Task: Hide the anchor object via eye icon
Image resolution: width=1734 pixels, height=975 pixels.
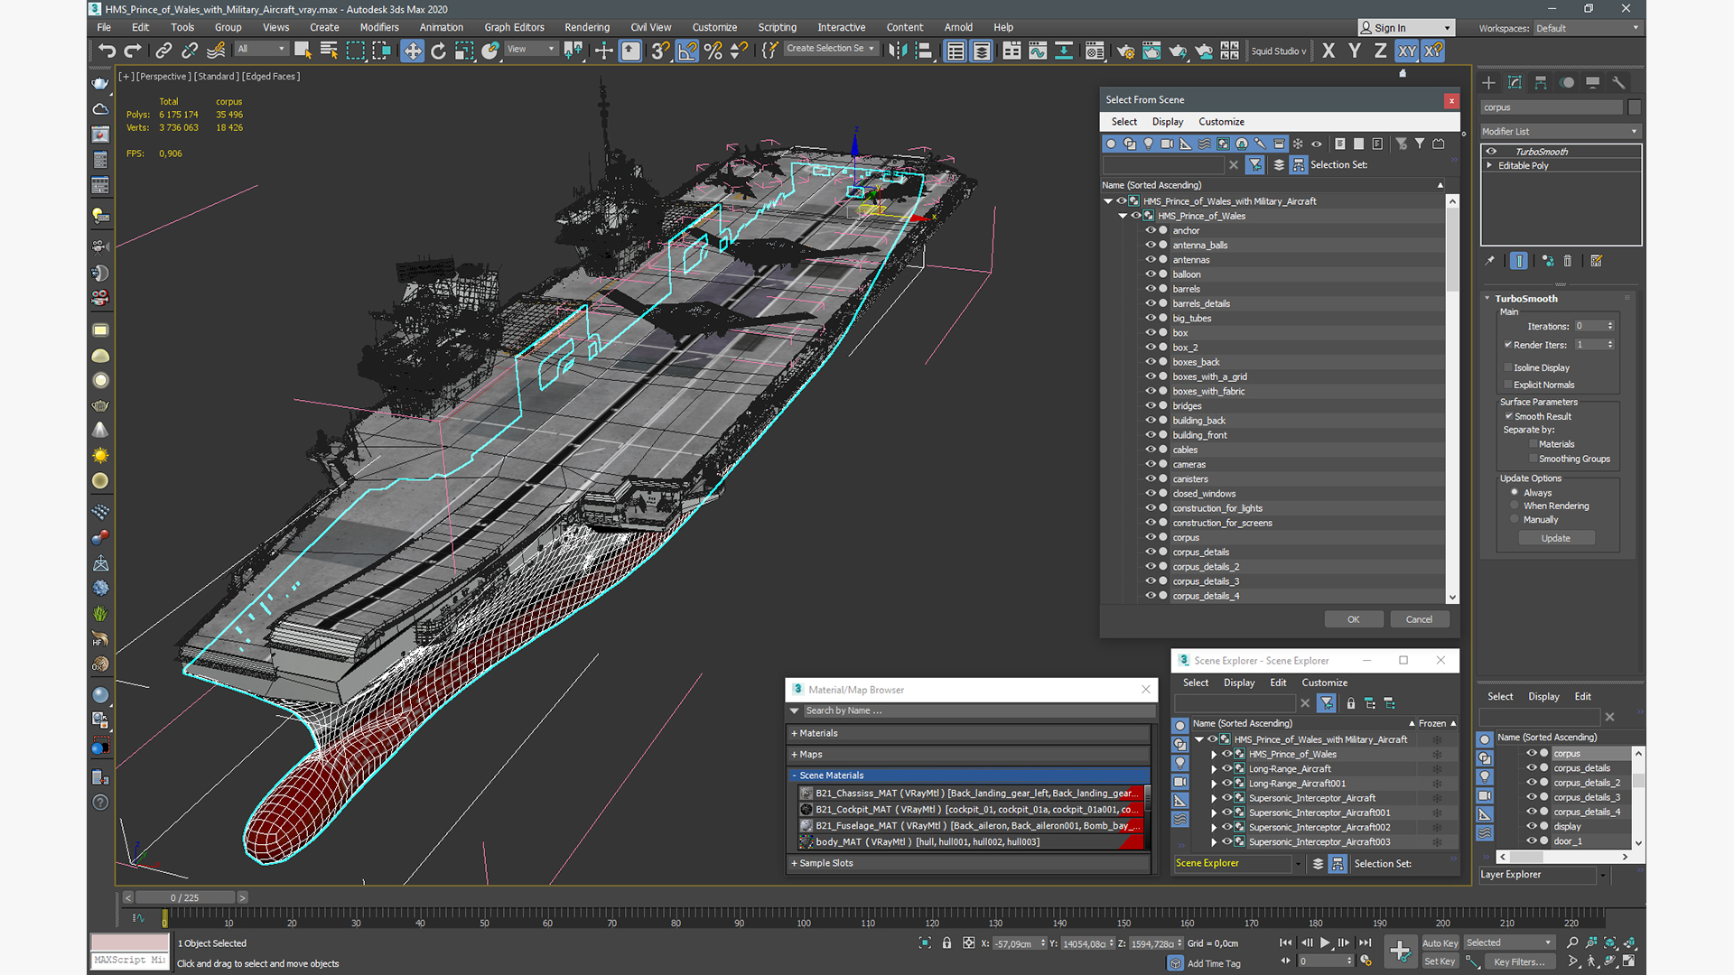Action: pyautogui.click(x=1151, y=230)
